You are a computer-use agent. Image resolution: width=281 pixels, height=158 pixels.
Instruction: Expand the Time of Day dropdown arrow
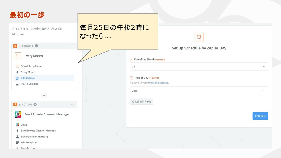tap(264, 91)
